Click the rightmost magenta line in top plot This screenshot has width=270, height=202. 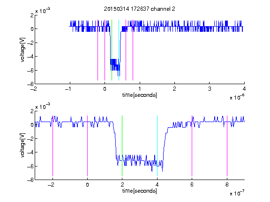(x=133, y=50)
